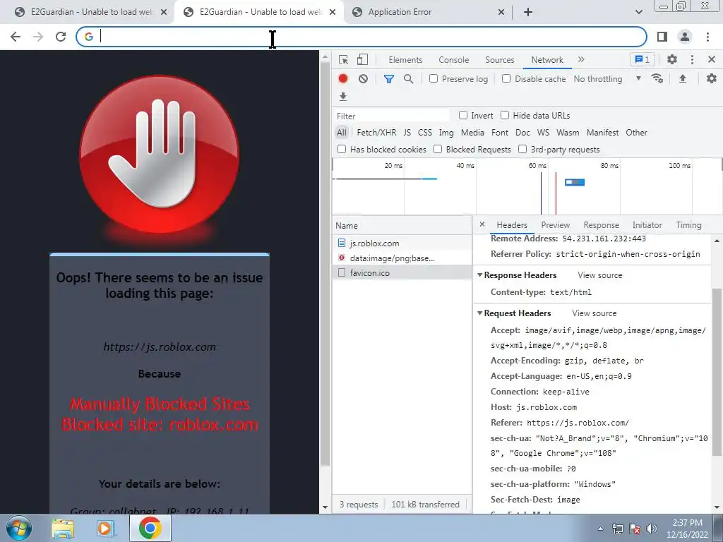Export HAR file with download arrow

pyautogui.click(x=342, y=96)
